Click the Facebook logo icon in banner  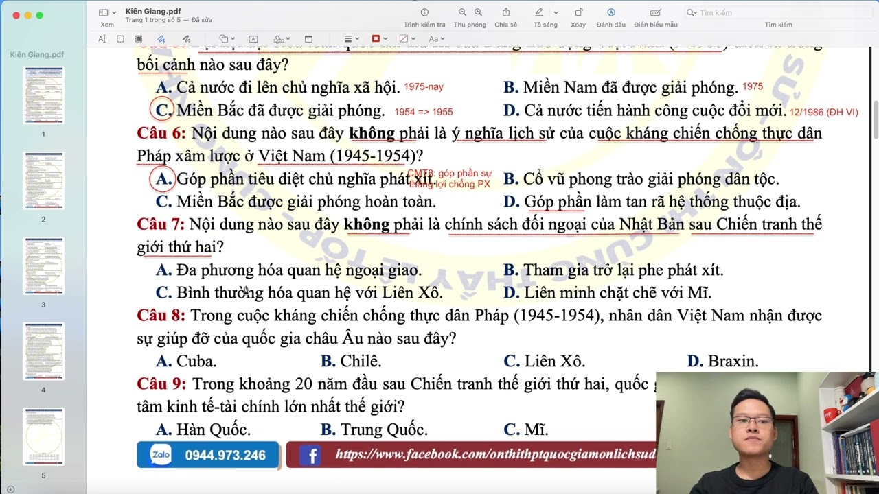pos(310,455)
